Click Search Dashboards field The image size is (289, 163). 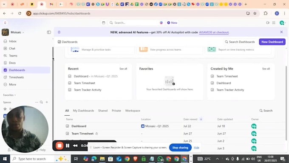click(240, 42)
